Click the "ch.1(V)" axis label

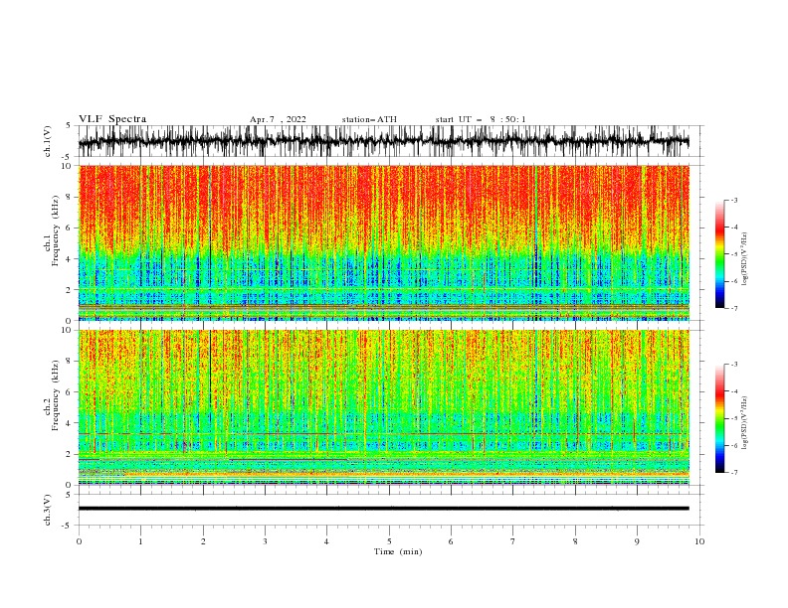(x=48, y=141)
